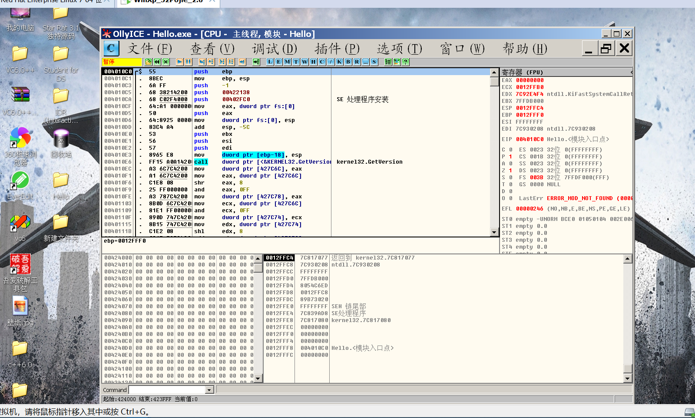The image size is (695, 418).
Task: Open the 调试(D) menu
Action: tap(275, 49)
